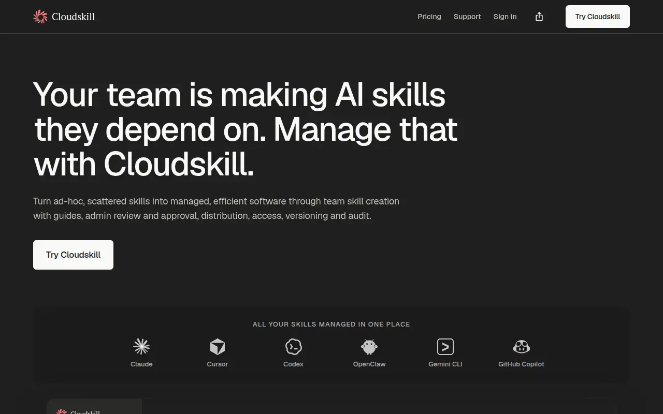Select Sign in from the header
663x414 pixels.
click(x=505, y=17)
